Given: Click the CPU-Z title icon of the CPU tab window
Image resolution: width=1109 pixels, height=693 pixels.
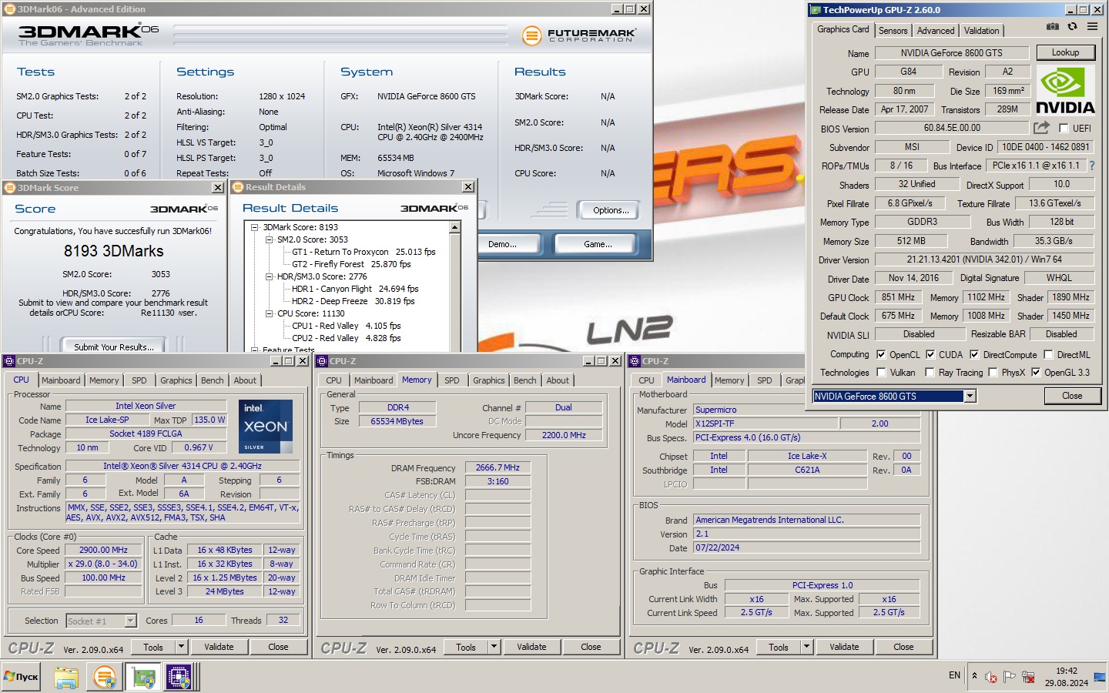Looking at the screenshot, I should pos(10,361).
